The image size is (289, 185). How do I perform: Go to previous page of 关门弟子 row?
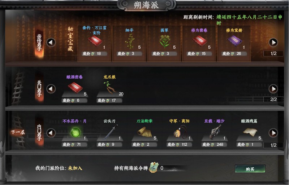[51, 89]
